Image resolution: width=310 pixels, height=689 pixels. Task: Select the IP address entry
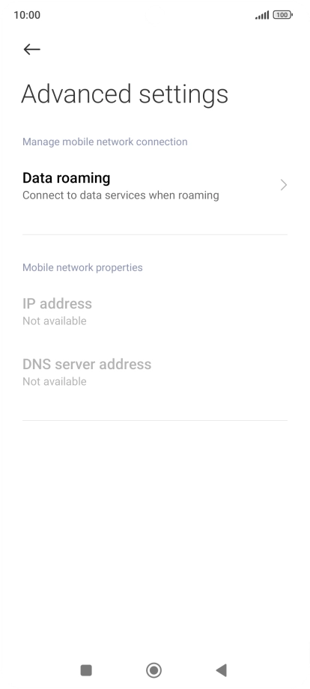point(155,312)
